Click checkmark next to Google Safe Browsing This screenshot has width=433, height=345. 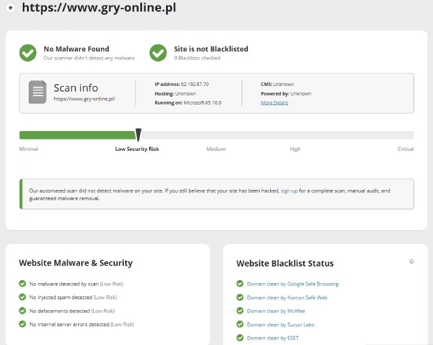pos(241,284)
